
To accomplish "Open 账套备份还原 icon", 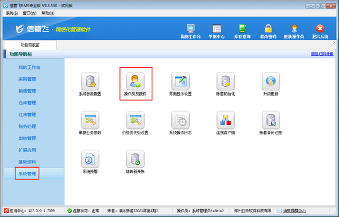I will click(271, 120).
